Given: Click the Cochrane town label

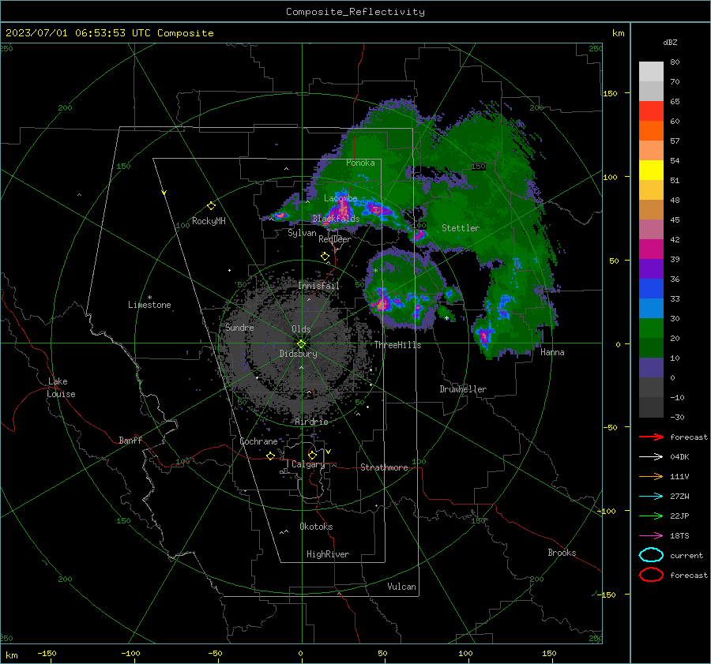Looking at the screenshot, I should point(258,441).
